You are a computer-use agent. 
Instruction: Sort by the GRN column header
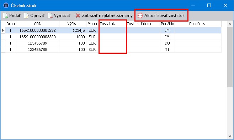pos(38,24)
